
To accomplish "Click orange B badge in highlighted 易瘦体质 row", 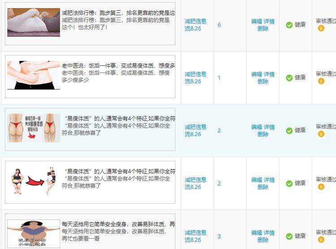I will [321, 134].
